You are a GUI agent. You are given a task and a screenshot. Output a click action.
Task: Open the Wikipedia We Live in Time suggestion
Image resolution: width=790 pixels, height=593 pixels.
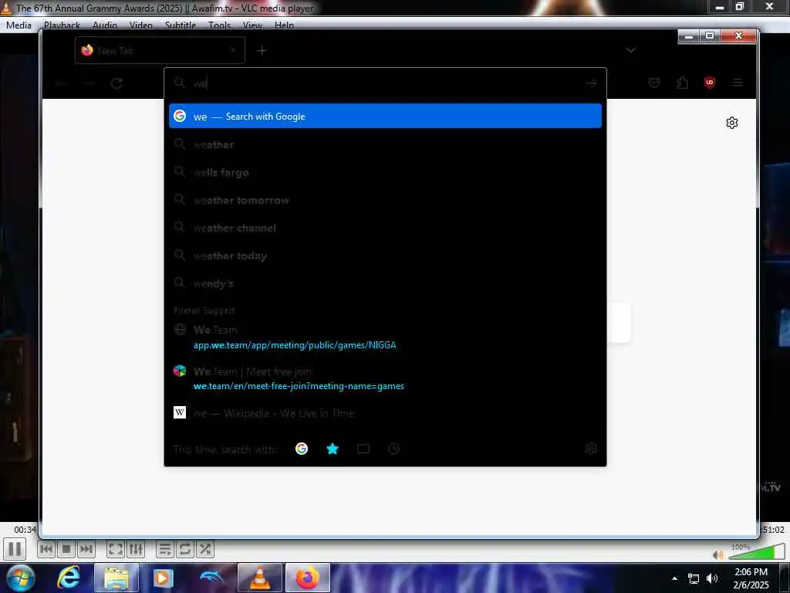[x=386, y=413]
